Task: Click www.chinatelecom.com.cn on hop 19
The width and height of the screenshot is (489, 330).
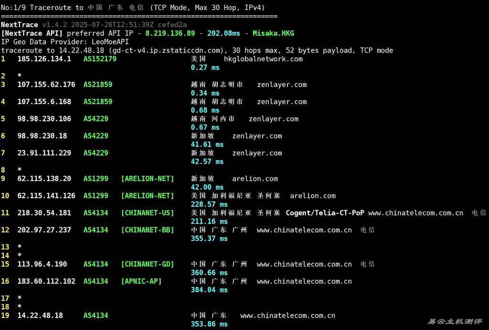Action: pyautogui.click(x=288, y=316)
